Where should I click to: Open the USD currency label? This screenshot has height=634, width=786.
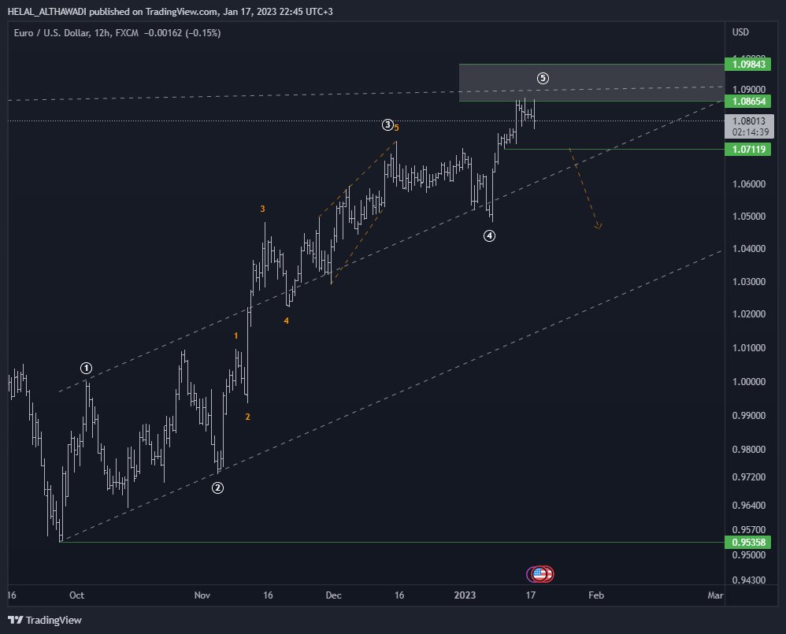740,32
